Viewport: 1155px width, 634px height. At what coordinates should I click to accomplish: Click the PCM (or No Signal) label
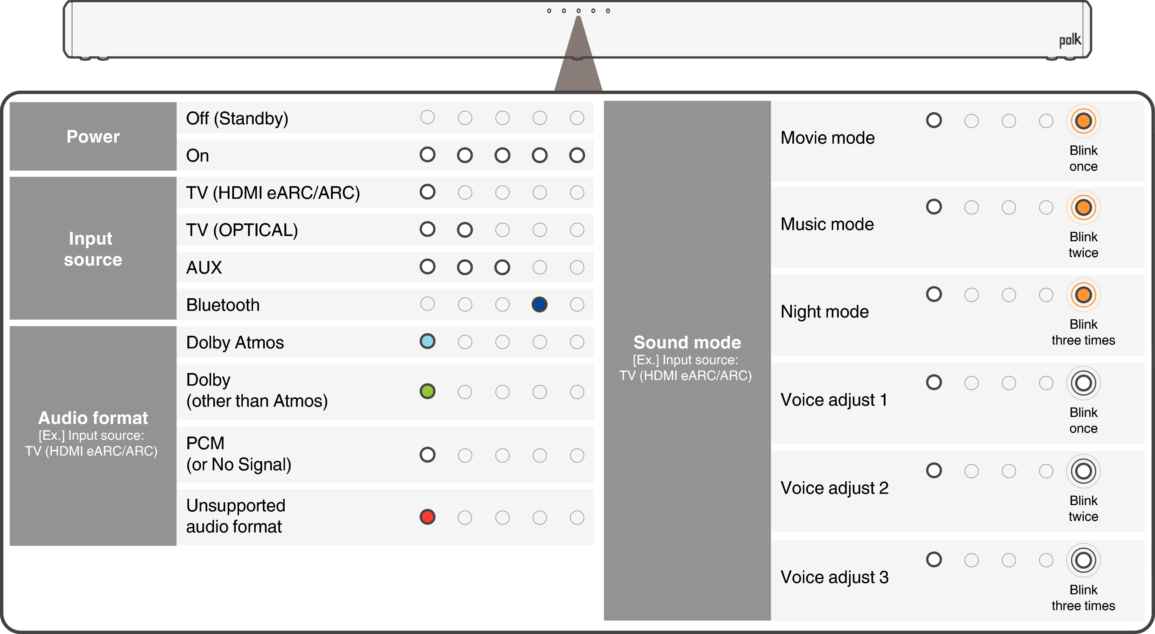pyautogui.click(x=239, y=454)
